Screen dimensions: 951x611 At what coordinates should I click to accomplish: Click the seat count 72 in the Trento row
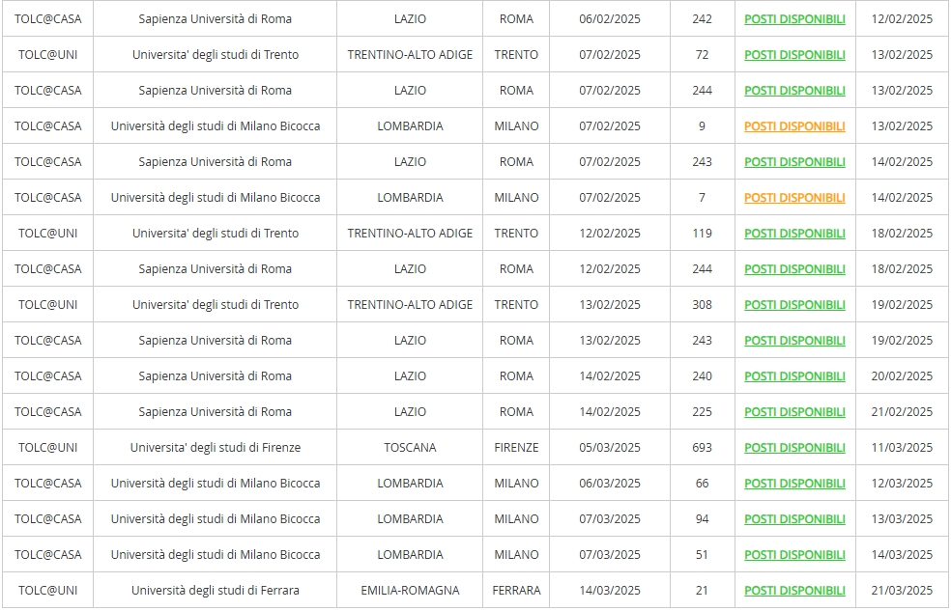coord(702,54)
